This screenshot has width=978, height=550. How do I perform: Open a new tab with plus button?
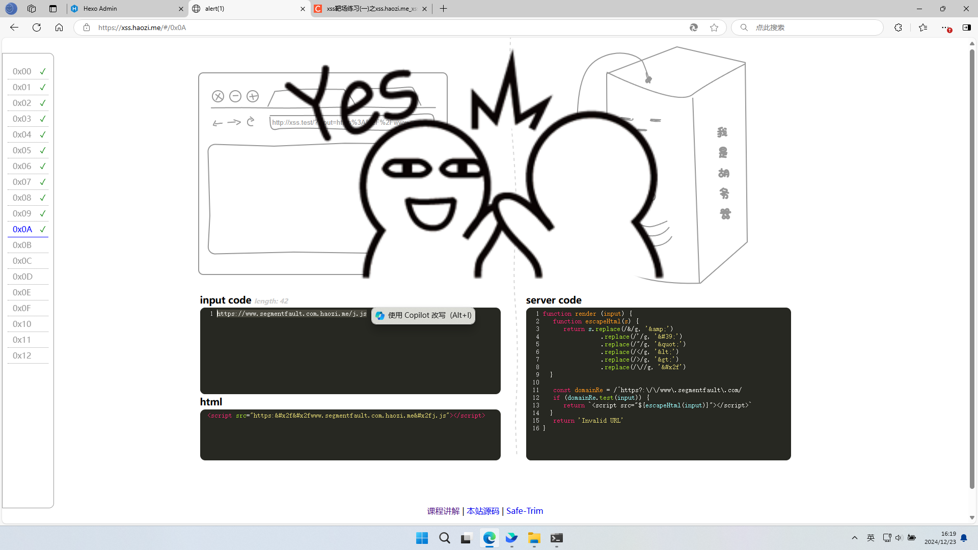pos(443,9)
